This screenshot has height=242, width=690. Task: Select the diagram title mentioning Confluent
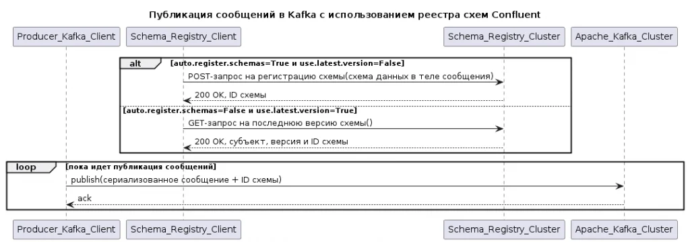click(x=344, y=15)
